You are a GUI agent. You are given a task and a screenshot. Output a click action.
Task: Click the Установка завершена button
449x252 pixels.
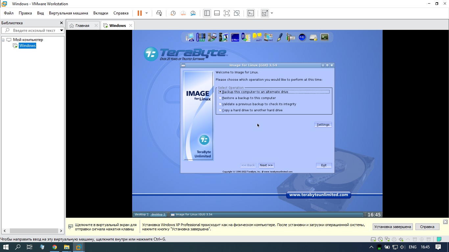[392, 227]
